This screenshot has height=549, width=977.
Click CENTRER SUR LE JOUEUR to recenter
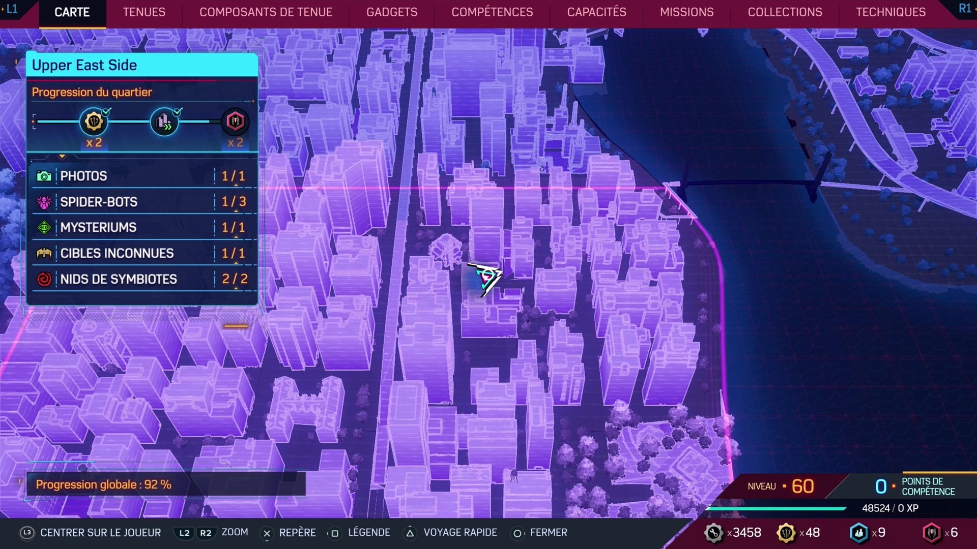click(102, 532)
